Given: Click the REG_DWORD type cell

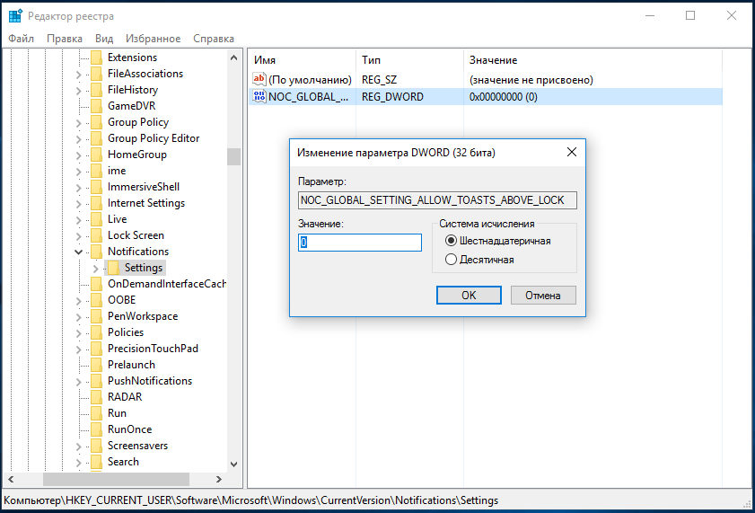Looking at the screenshot, I should (x=392, y=97).
